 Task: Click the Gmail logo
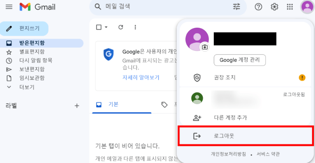coord(37,7)
